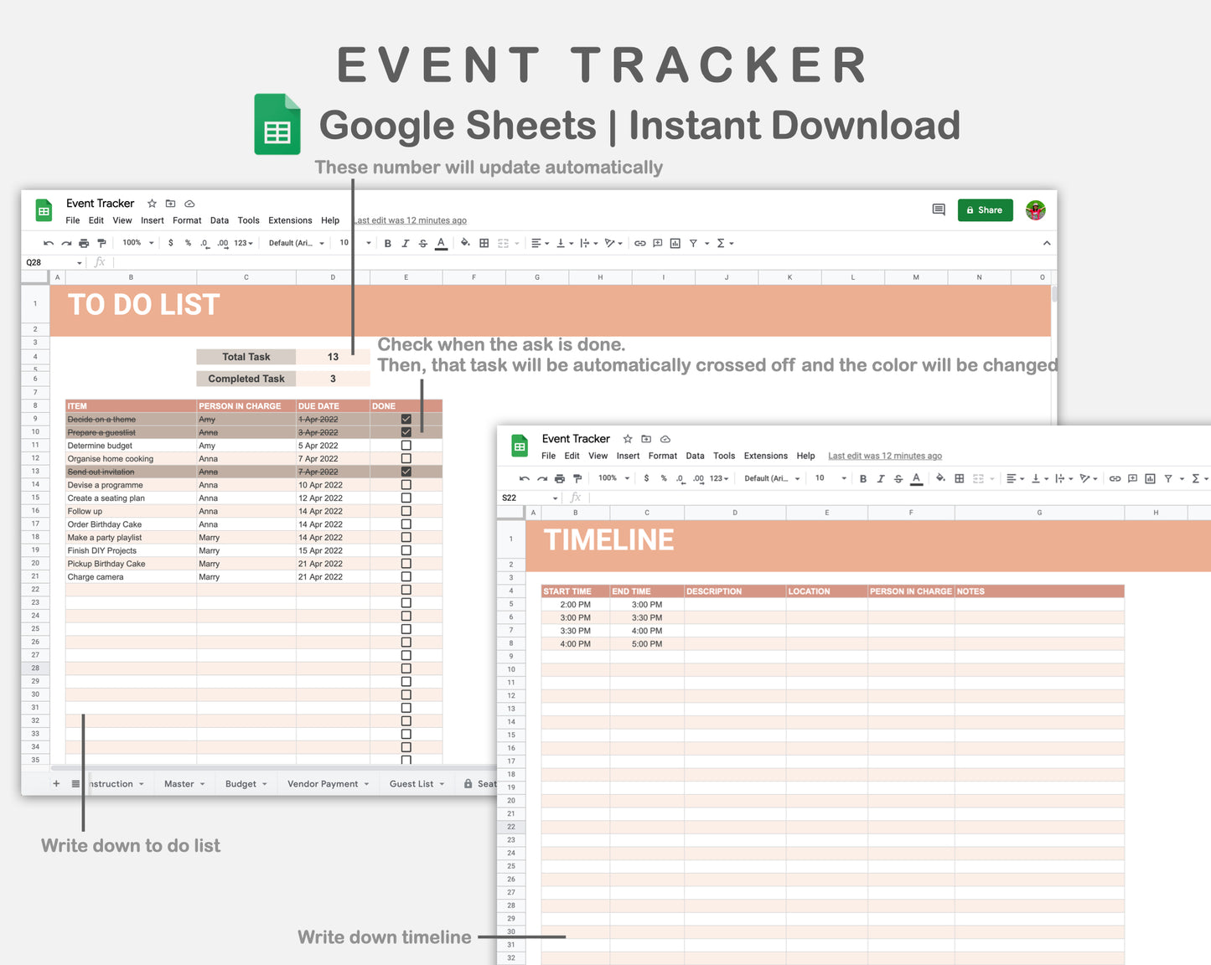Open the number format 123 dropdown
Image resolution: width=1211 pixels, height=965 pixels.
tap(241, 243)
